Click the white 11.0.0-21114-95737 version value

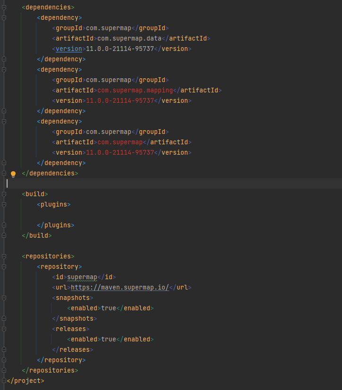(x=120, y=49)
